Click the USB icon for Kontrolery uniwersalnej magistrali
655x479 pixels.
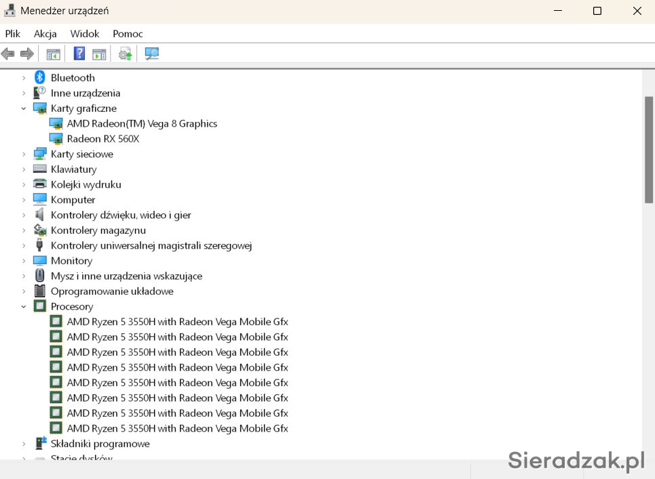(x=39, y=245)
